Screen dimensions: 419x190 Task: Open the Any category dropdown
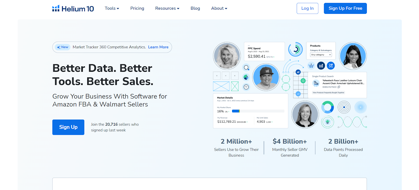point(321,55)
